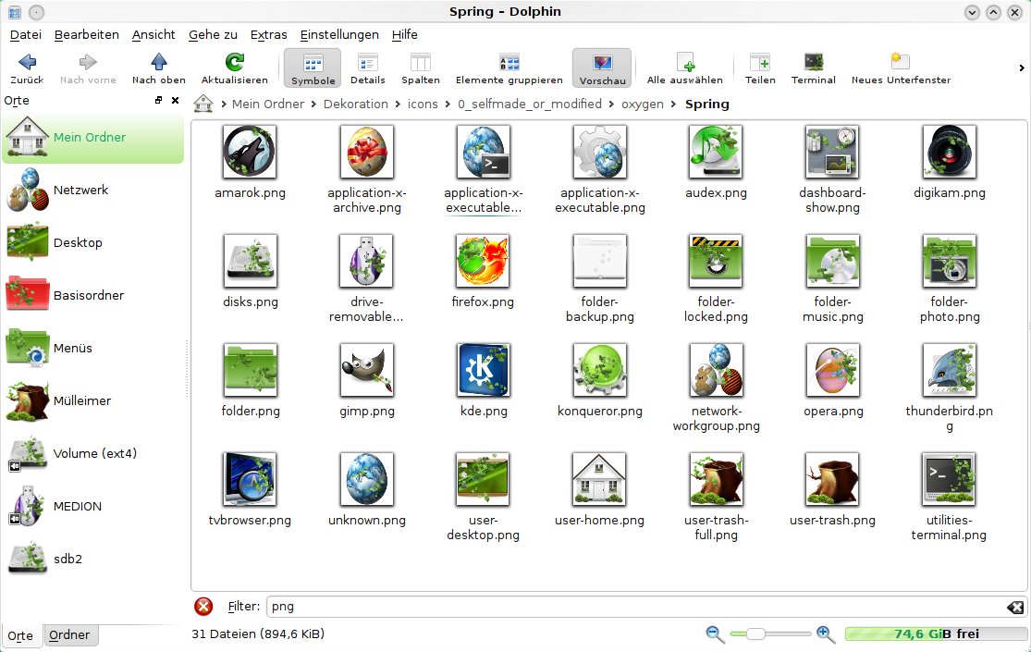This screenshot has width=1031, height=652.
Task: Adjust the icon zoom slider handle
Action: pyautogui.click(x=755, y=634)
